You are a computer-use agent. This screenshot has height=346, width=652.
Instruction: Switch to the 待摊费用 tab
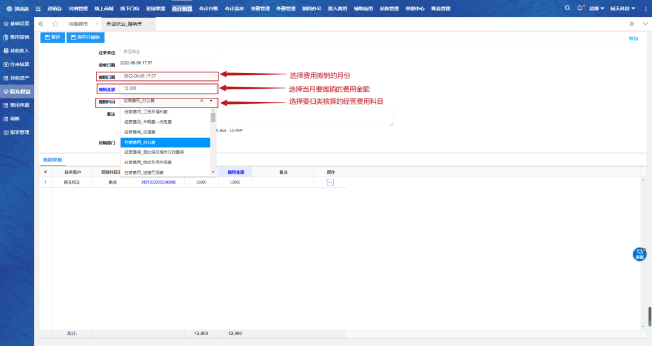78,24
